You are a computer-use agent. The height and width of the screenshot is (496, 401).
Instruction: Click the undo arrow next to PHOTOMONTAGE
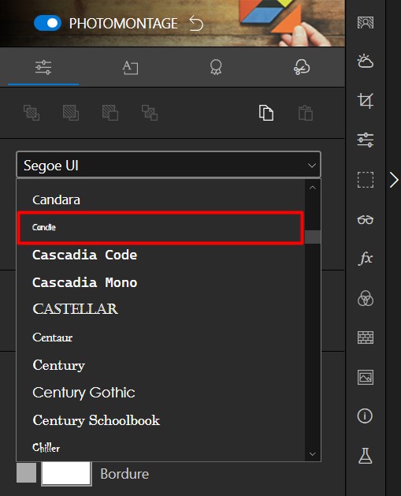[196, 24]
